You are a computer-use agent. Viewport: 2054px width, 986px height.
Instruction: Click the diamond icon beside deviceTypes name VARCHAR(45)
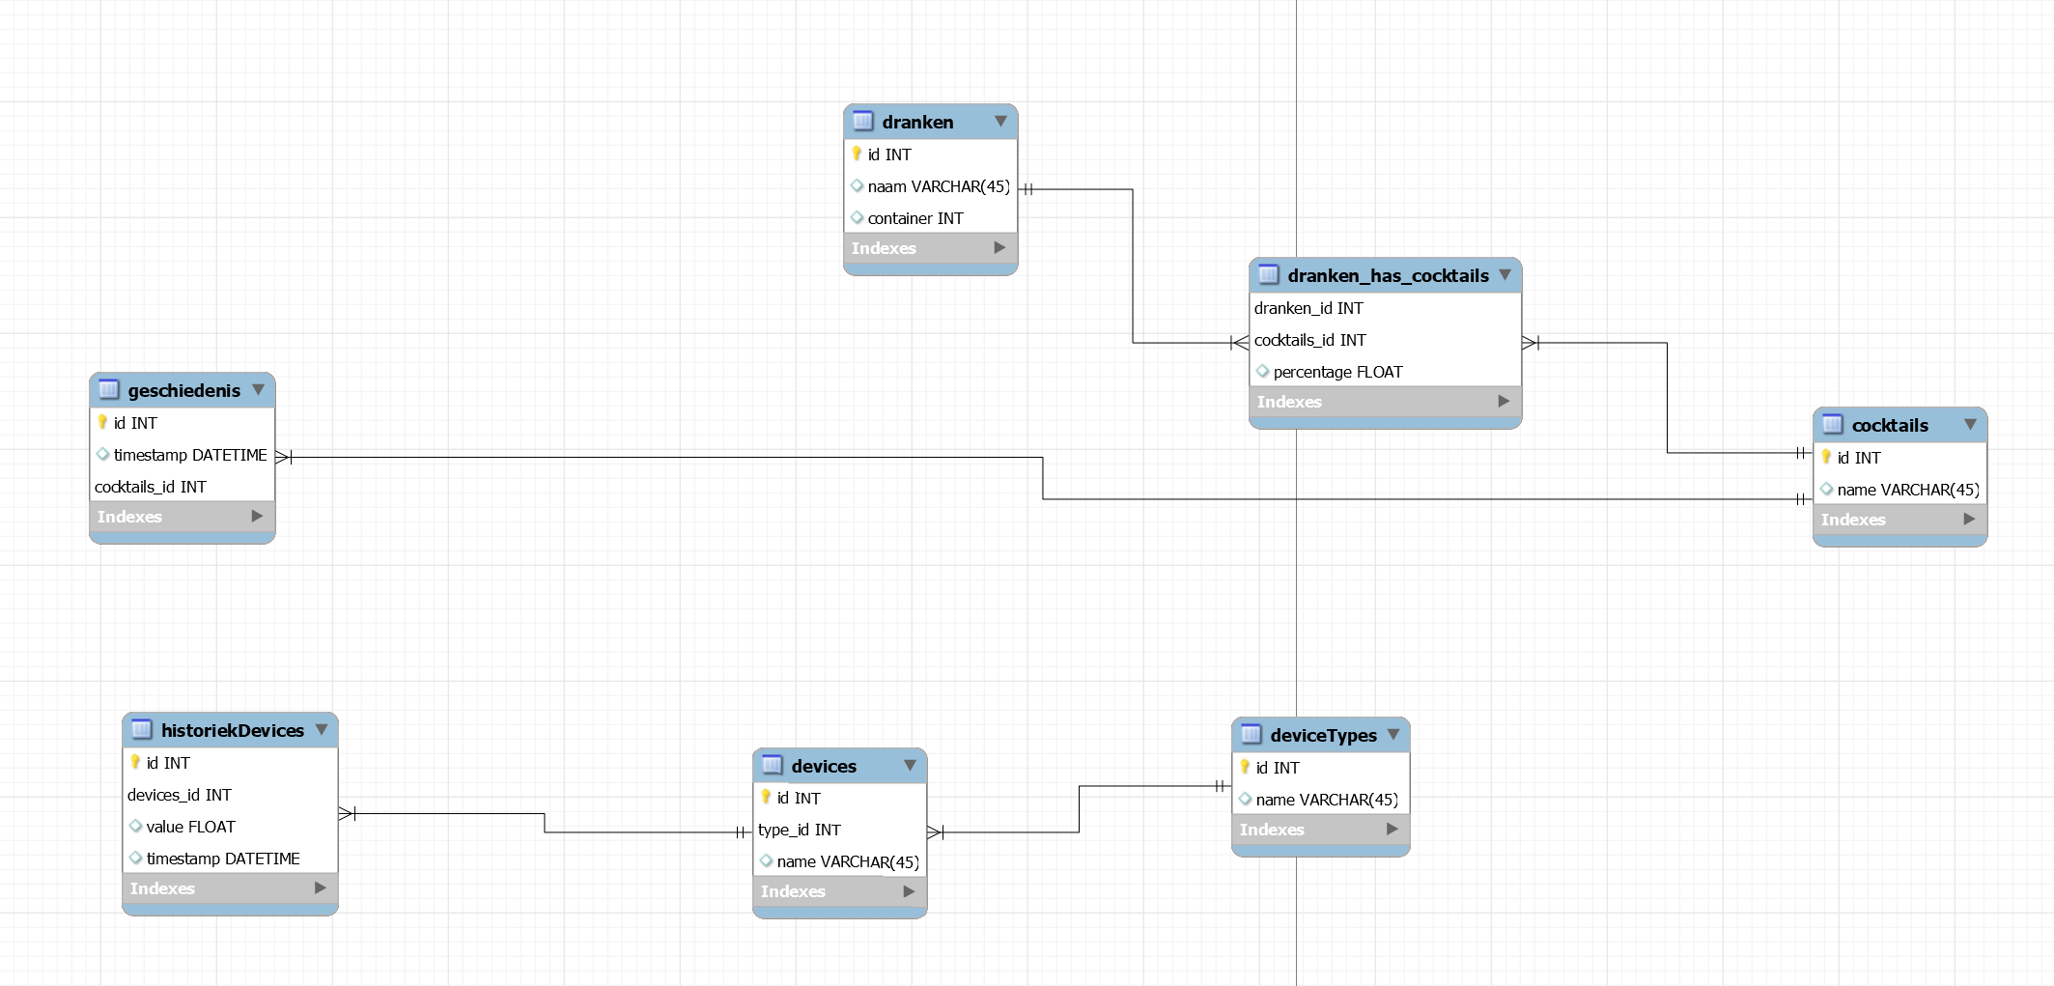(1245, 799)
